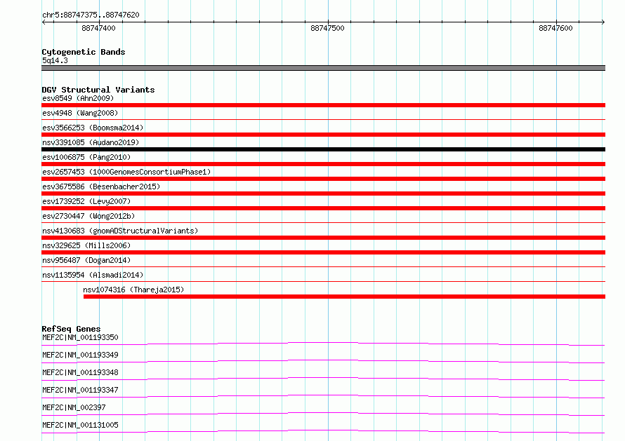
Task: Select the 5q14.3 band label
Action: pos(55,60)
